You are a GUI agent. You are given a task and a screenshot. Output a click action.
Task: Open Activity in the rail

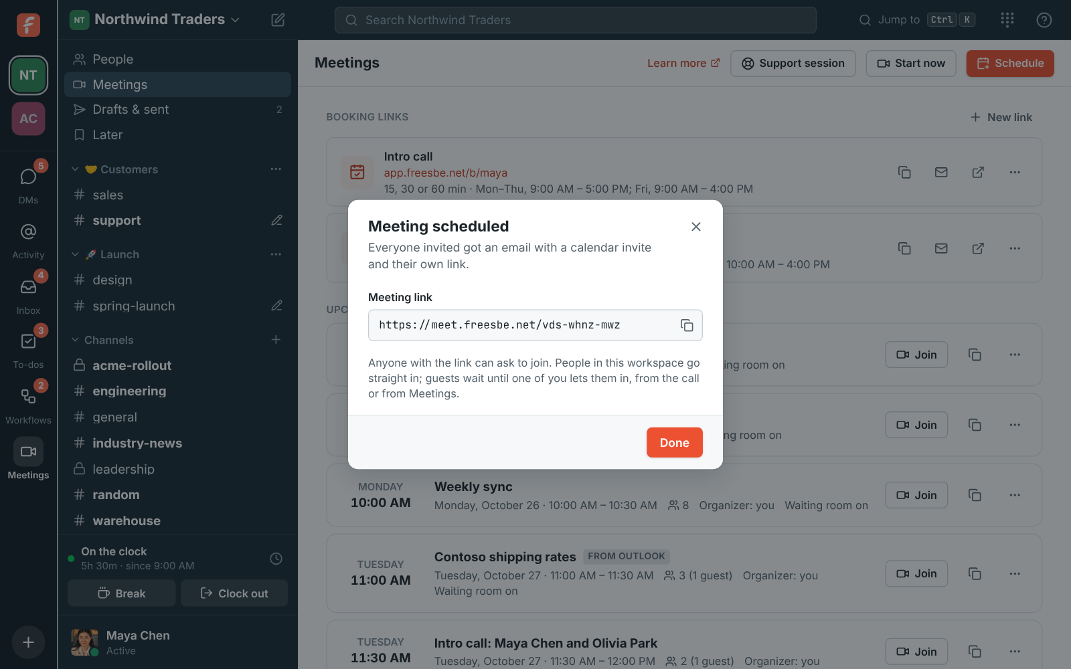28,240
